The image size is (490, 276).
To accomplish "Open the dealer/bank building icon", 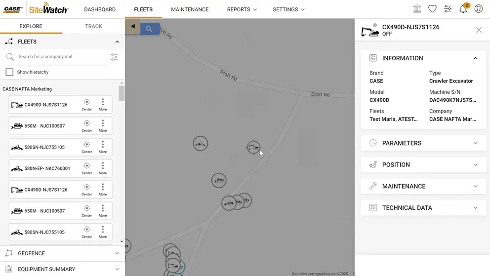I will click(417, 9).
